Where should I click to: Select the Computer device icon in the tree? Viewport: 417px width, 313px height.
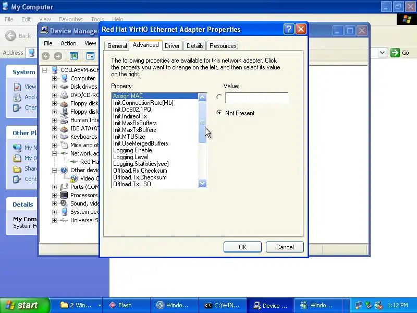coord(64,78)
